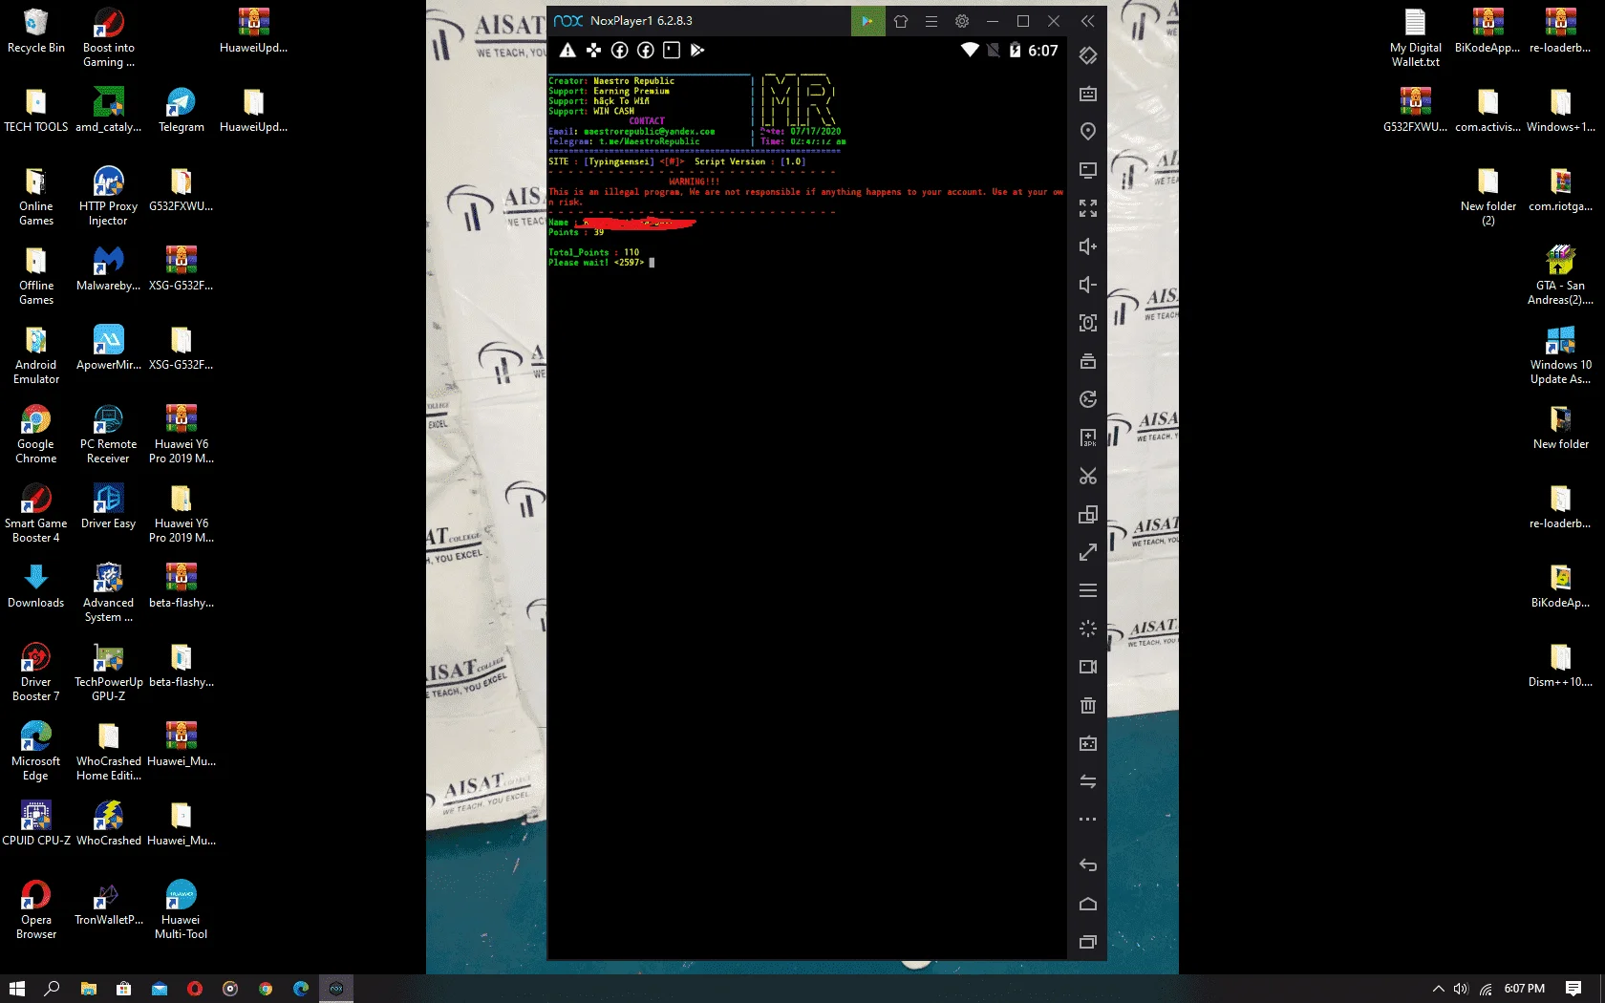Screen dimensions: 1605x1003
Task: Select GTA - San Andreas desktop icon
Action: tap(1560, 276)
